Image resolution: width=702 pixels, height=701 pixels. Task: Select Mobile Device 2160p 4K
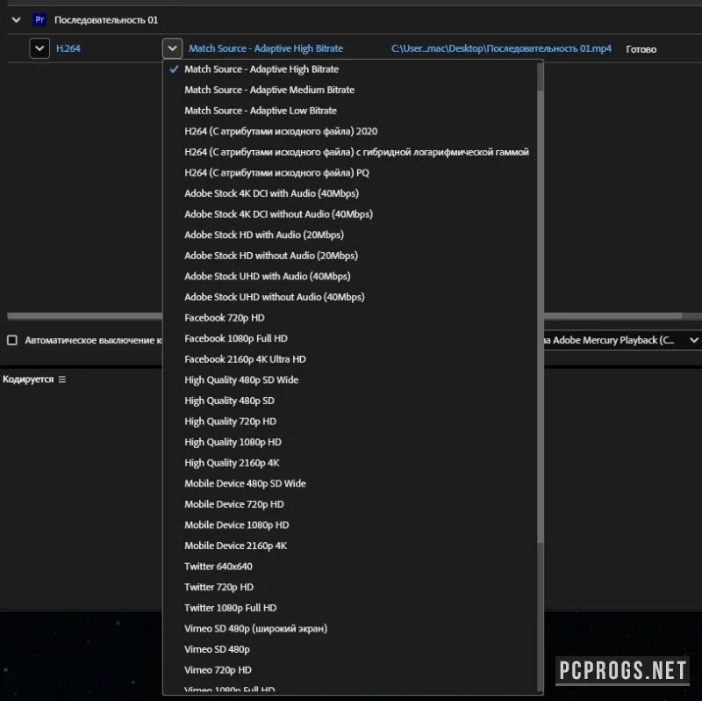[350, 546]
